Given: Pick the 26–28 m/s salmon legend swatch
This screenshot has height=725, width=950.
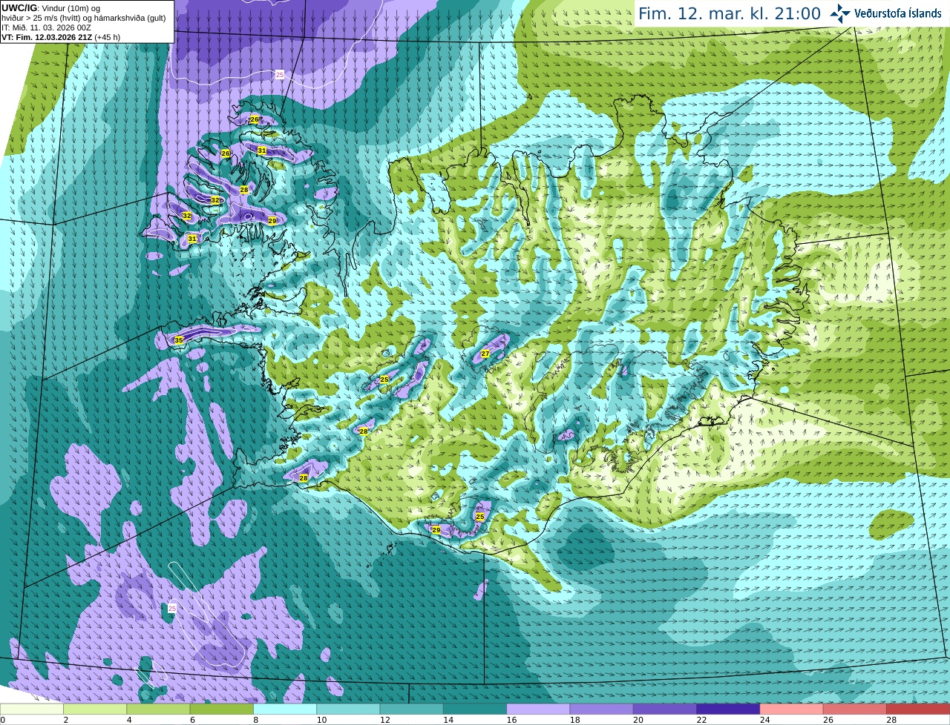Looking at the screenshot, I should tap(855, 709).
